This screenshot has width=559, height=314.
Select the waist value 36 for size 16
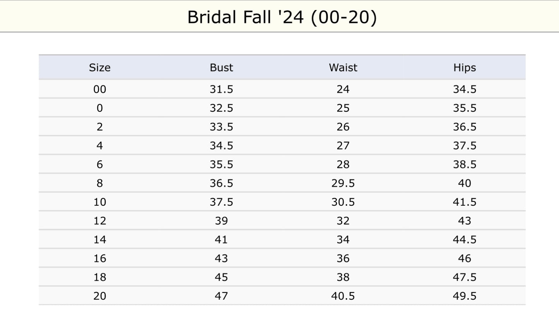[343, 258]
